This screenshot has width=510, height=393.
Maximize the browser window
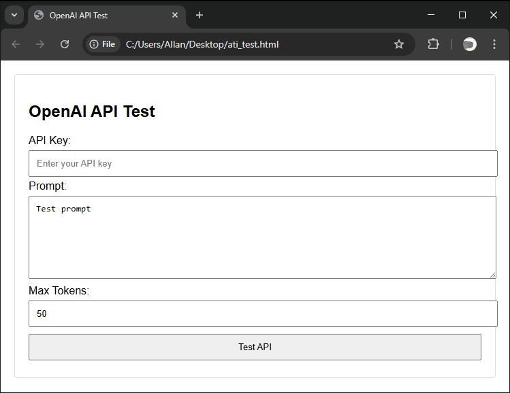[x=462, y=15]
